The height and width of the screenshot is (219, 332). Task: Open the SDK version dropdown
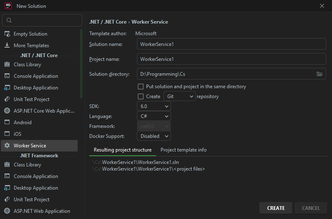[154, 106]
